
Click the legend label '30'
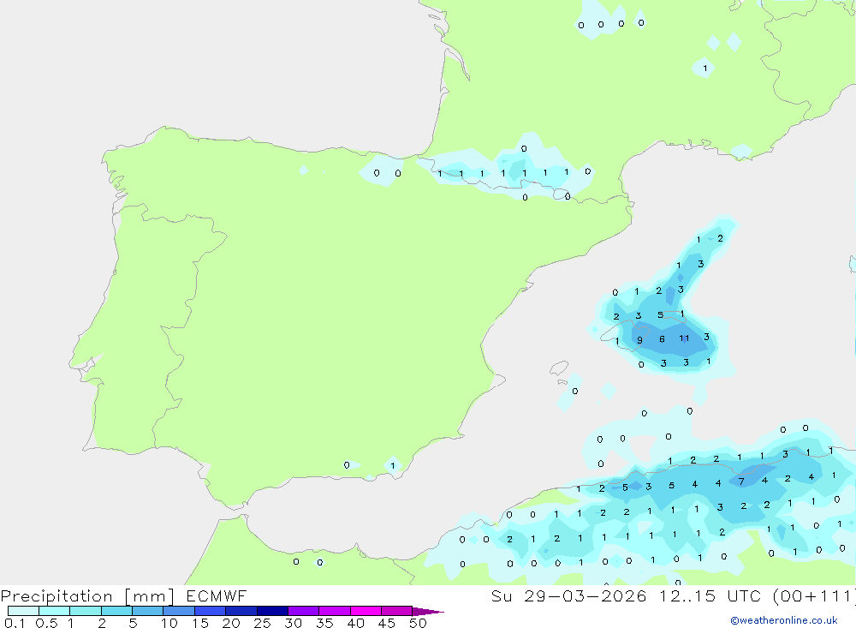click(293, 623)
